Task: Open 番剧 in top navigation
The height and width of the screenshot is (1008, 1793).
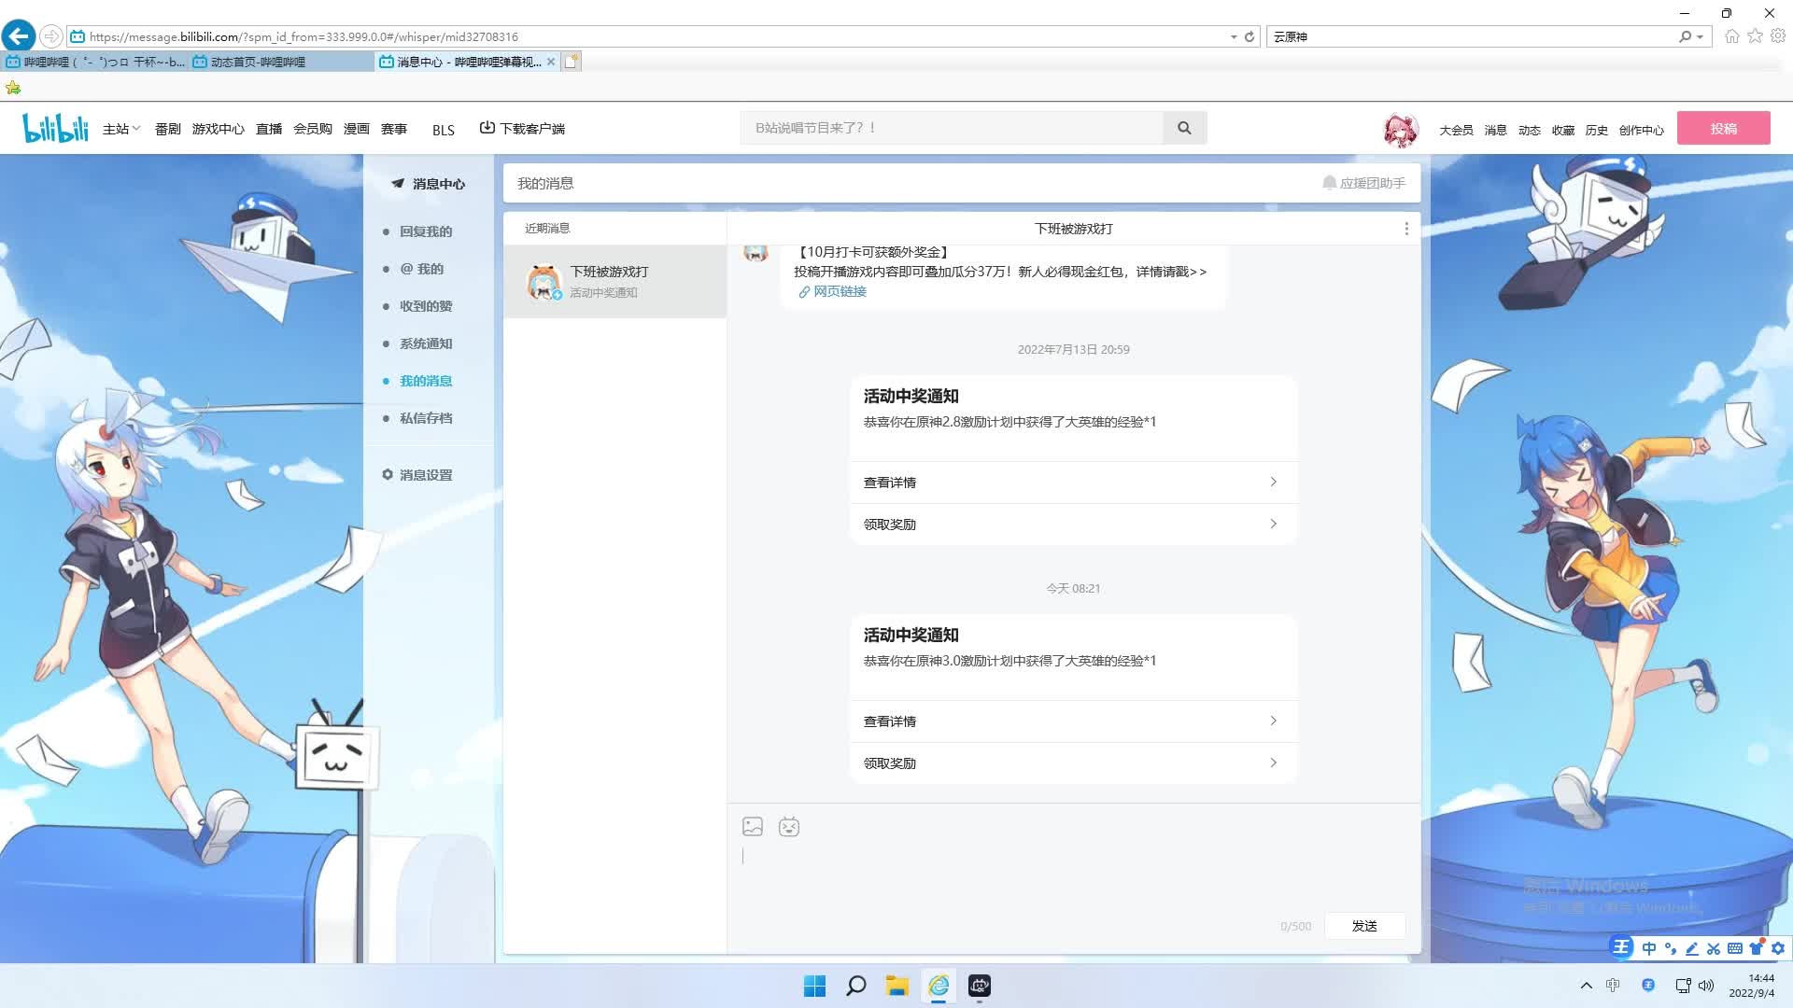Action: pos(168,129)
